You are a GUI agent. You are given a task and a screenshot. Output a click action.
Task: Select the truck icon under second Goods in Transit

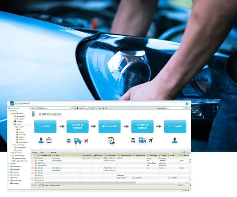tap(142, 140)
